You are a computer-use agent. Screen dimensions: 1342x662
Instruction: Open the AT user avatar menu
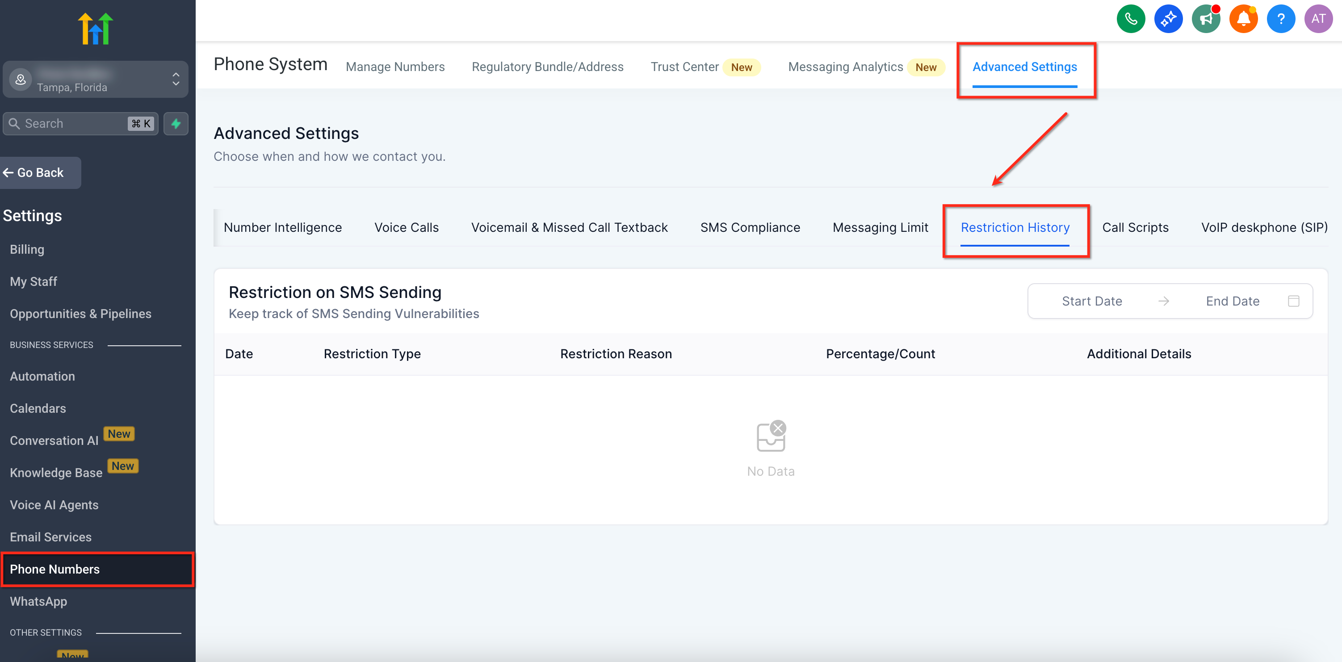point(1318,19)
